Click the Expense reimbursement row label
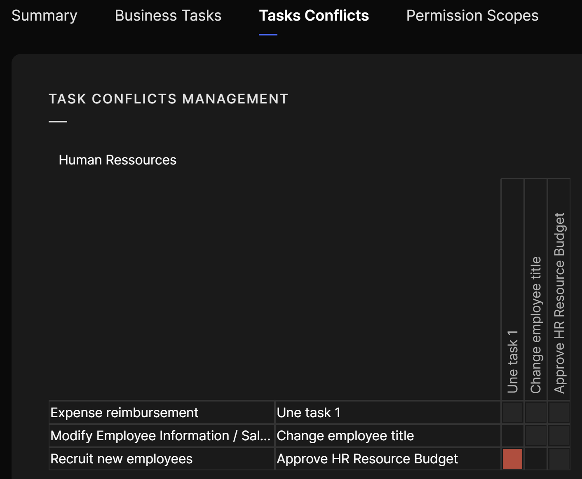This screenshot has width=582, height=479. coord(124,413)
